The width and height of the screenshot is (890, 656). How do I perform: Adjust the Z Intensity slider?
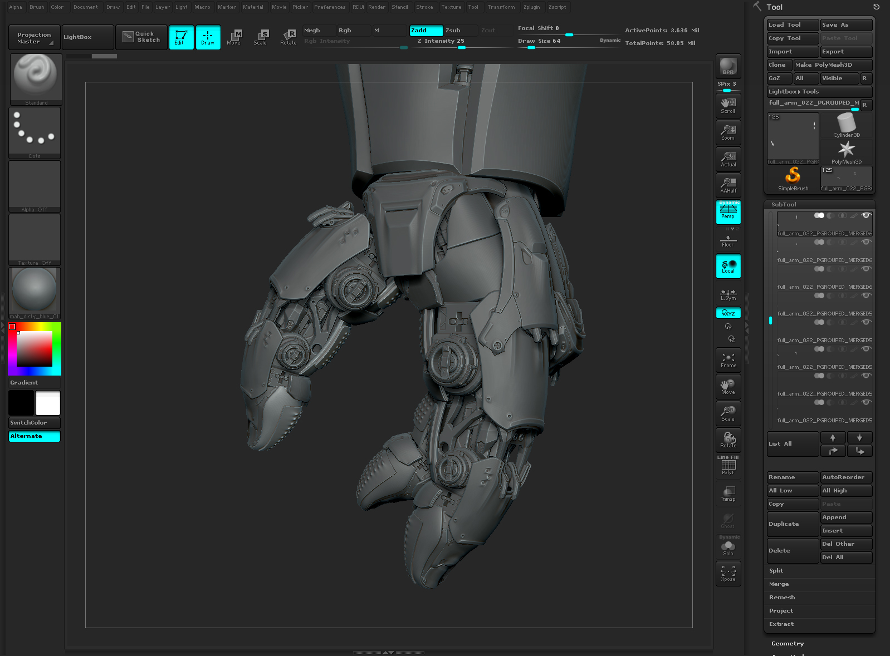pyautogui.click(x=461, y=43)
